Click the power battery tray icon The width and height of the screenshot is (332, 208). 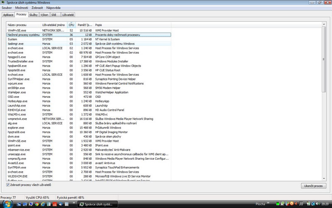(x=308, y=204)
